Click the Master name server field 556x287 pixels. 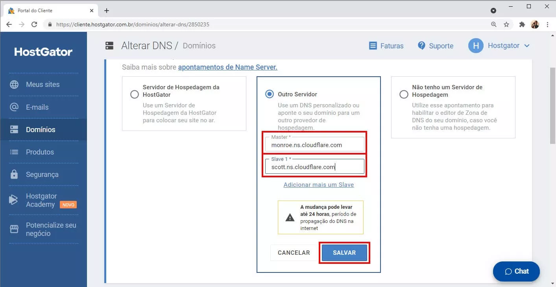(x=315, y=144)
